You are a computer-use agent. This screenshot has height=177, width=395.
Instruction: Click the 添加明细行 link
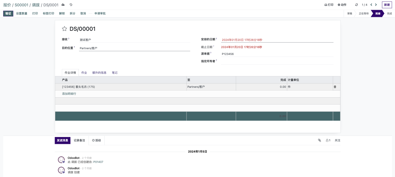click(x=69, y=94)
